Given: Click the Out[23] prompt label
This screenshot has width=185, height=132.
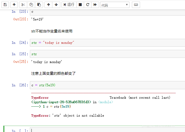Looking at the screenshot, I should [21, 19].
